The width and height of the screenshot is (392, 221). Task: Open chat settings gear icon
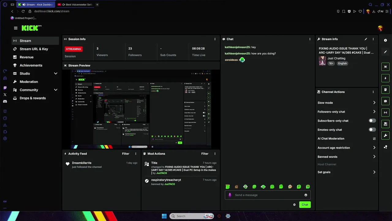click(x=294, y=205)
